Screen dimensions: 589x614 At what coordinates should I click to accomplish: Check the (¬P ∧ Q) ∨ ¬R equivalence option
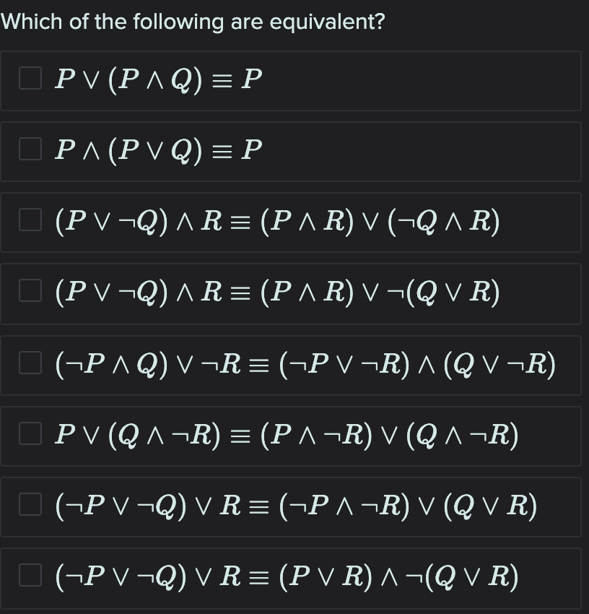[x=30, y=366]
